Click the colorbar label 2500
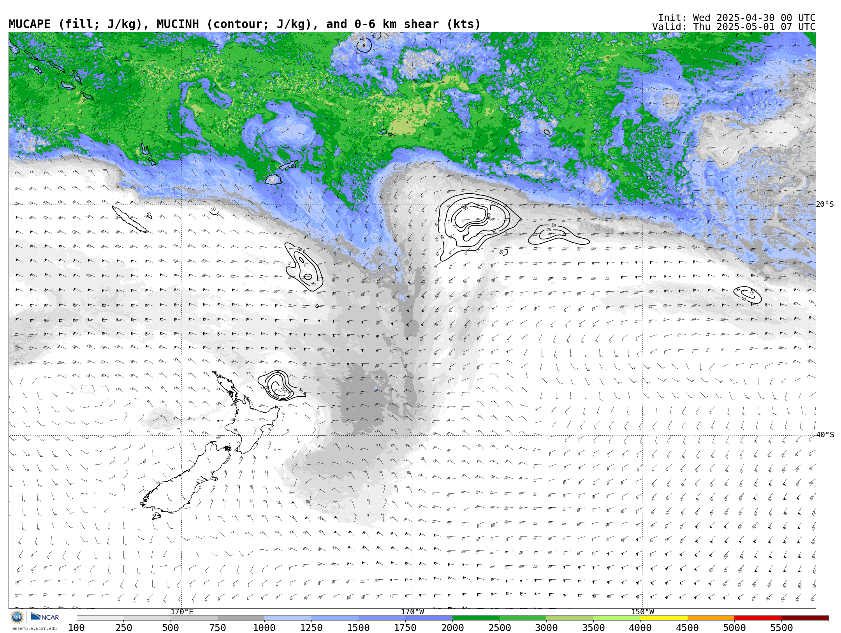 click(500, 628)
